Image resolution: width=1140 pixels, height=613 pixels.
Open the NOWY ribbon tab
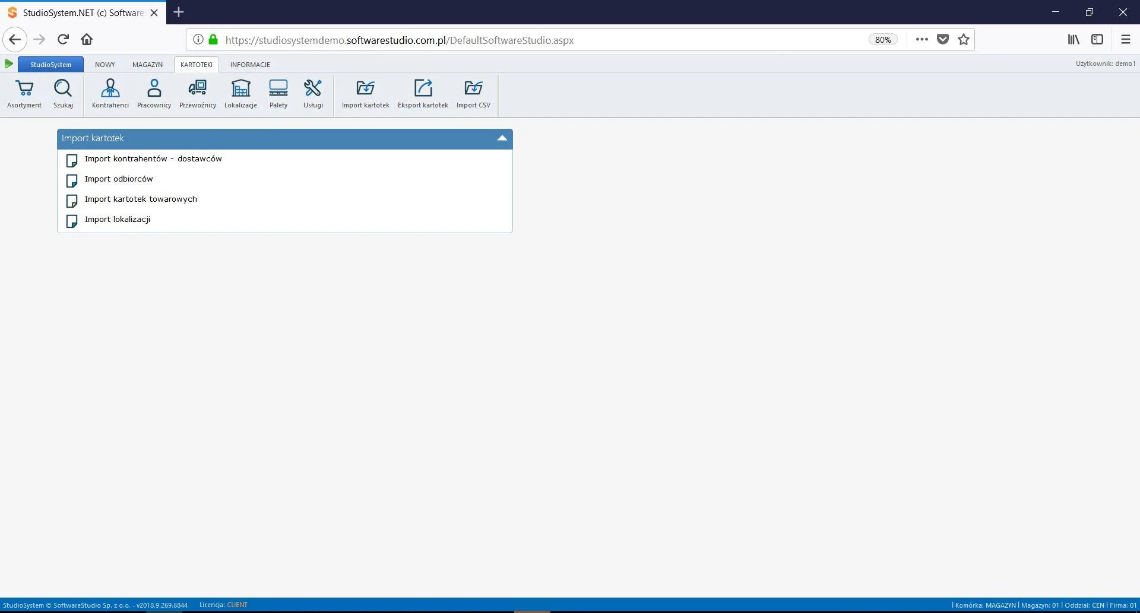[104, 64]
